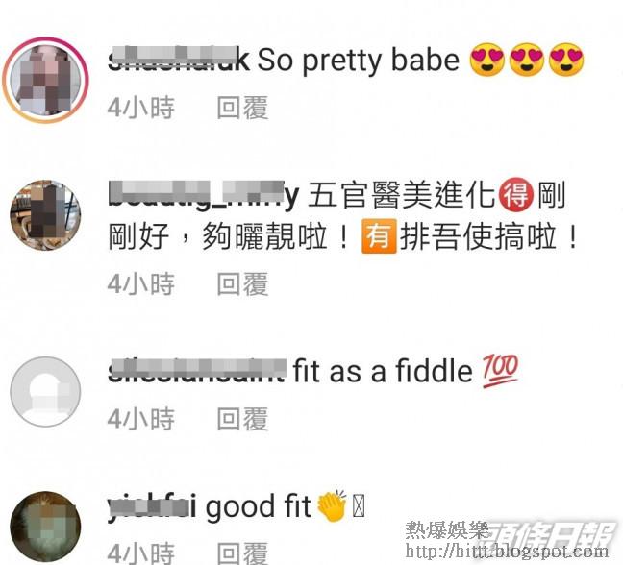Click the blurred username before 'fit as a fiddle'
This screenshot has width=623, height=565.
point(197,370)
